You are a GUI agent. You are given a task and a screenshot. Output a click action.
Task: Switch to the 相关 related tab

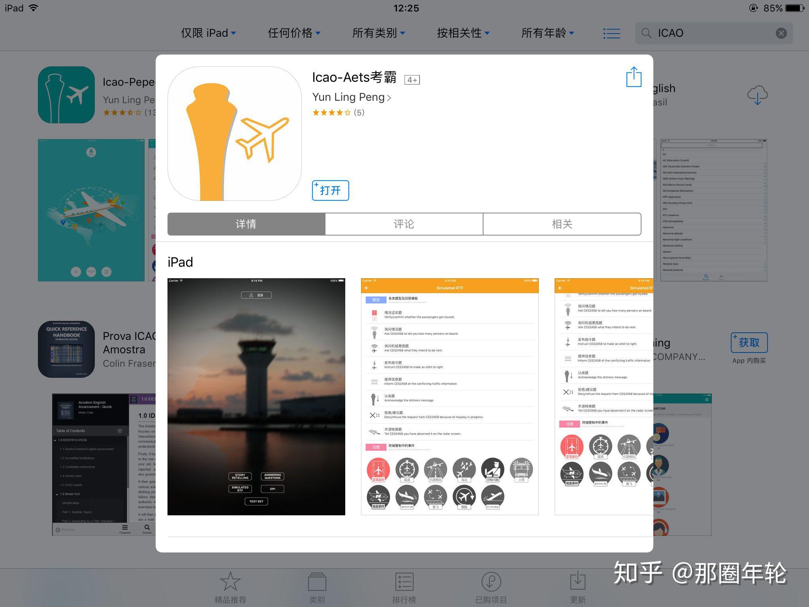(562, 224)
